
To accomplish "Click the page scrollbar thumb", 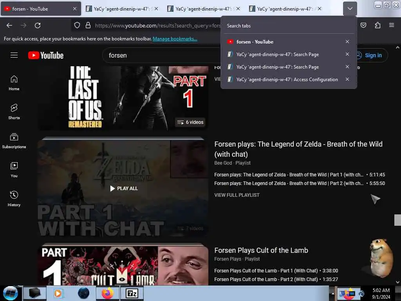I will (397, 220).
